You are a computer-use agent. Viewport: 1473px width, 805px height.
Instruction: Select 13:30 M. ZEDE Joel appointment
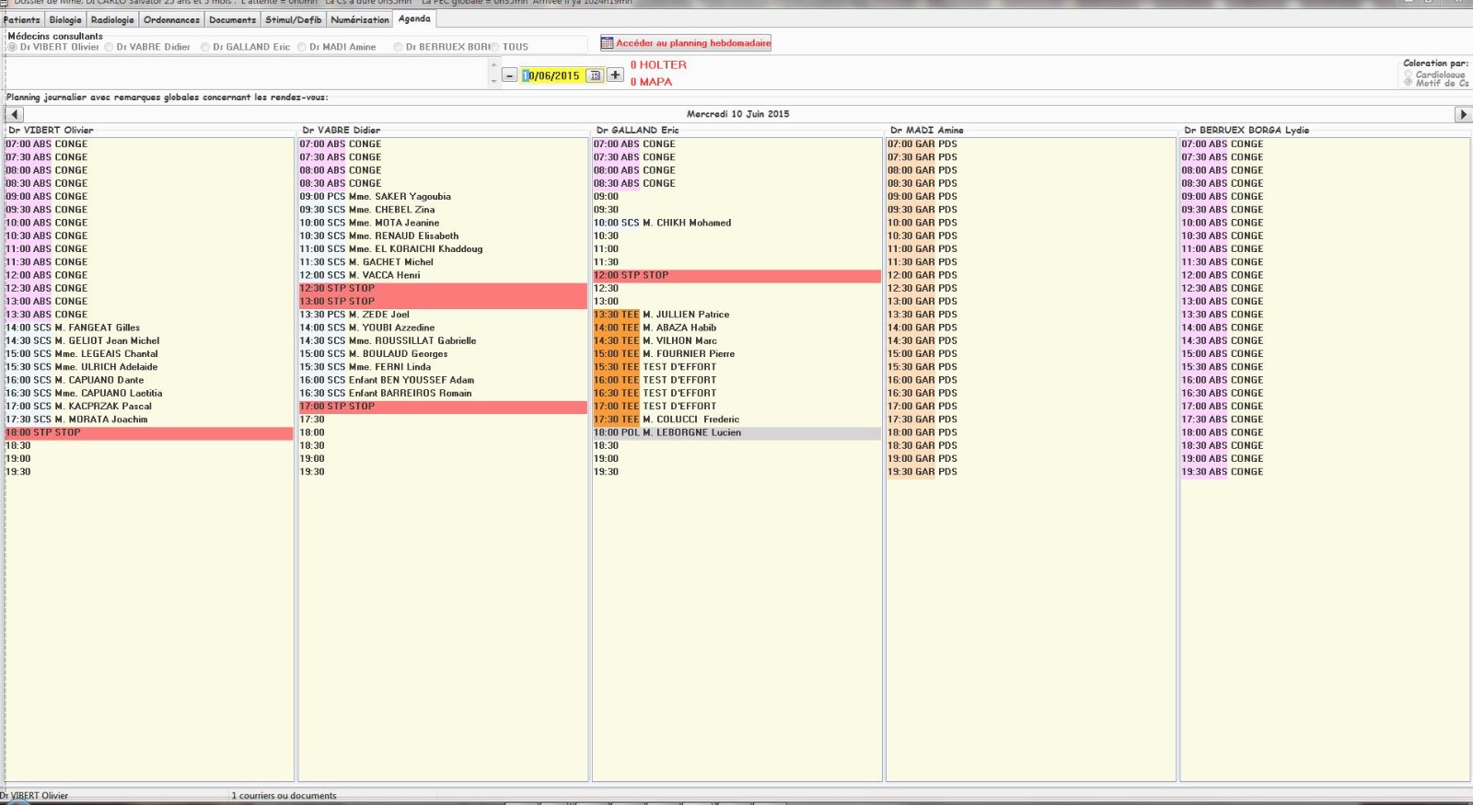click(x=443, y=315)
